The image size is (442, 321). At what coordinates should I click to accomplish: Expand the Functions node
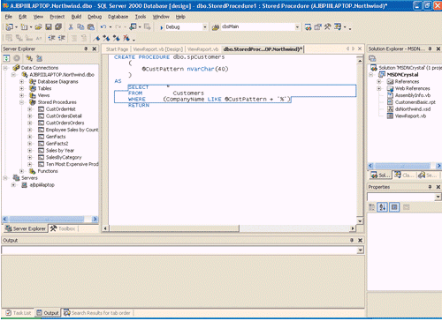[x=22, y=171]
